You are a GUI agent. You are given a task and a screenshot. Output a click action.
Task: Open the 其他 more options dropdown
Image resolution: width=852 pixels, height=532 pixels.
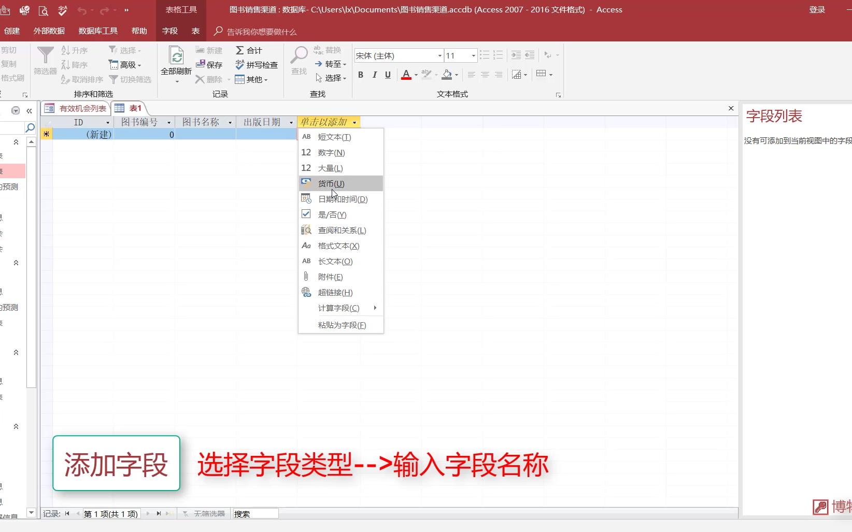(x=251, y=79)
